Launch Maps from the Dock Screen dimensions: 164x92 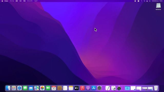37,88
